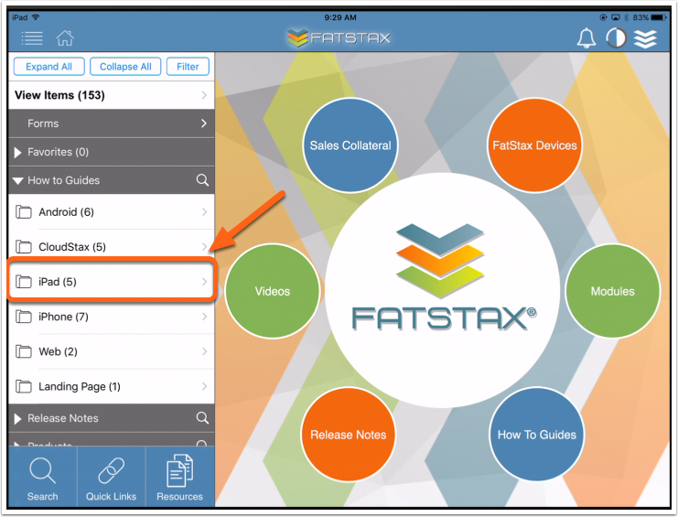Click chevron on Landing Page row
Image resolution: width=678 pixels, height=517 pixels.
205,386
